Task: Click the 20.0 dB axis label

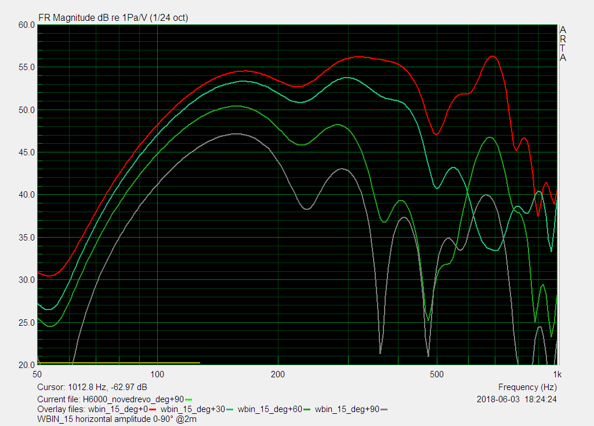Action: pos(27,365)
